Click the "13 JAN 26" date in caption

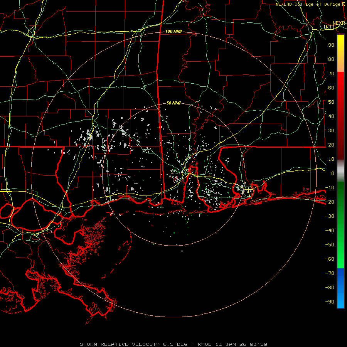coord(231,344)
